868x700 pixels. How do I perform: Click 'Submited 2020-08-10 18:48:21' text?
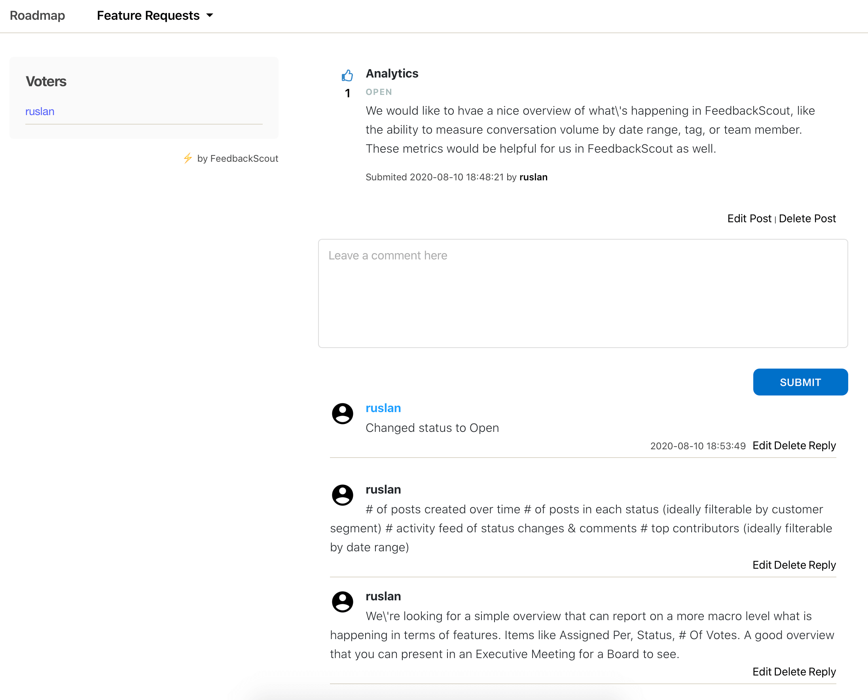pos(434,177)
